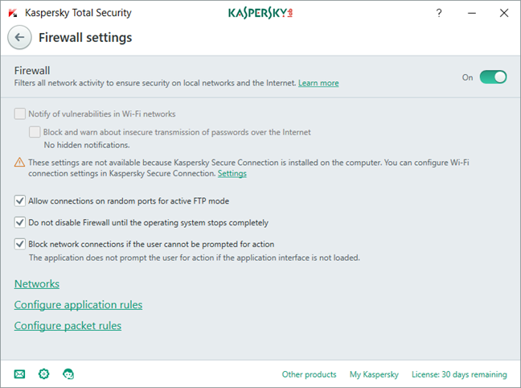Click the 'On' label beside the toggle
This screenshot has width=521, height=388.
[467, 77]
